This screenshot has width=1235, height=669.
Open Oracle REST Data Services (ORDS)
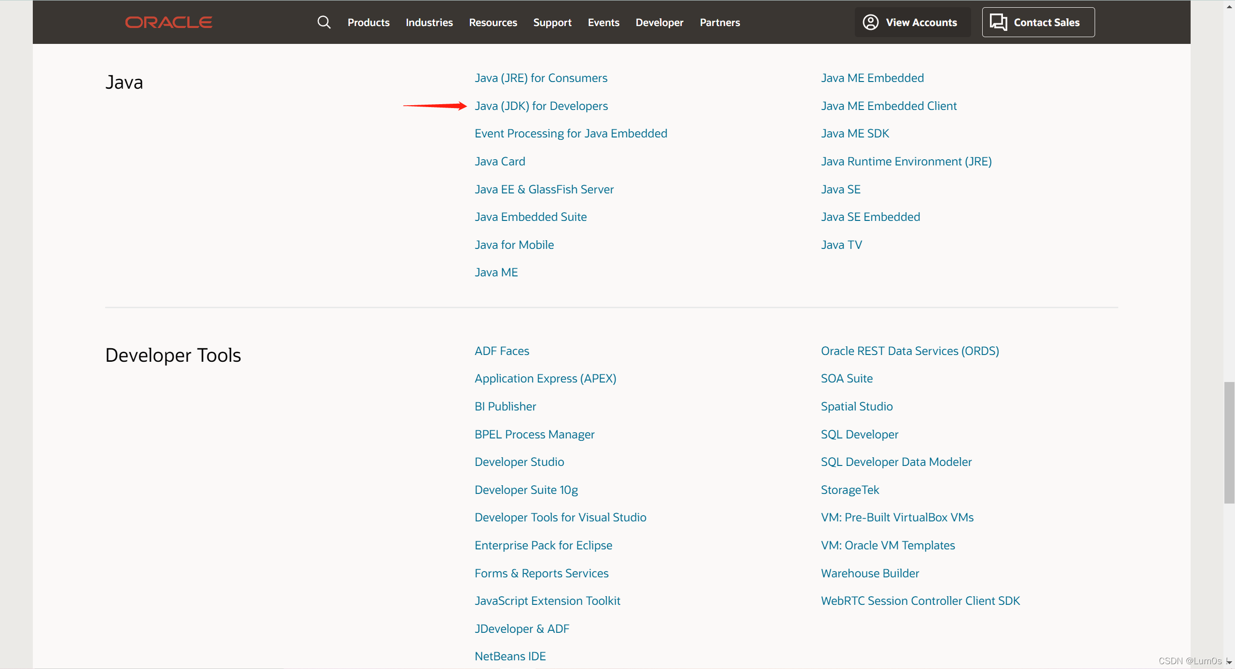pyautogui.click(x=909, y=351)
